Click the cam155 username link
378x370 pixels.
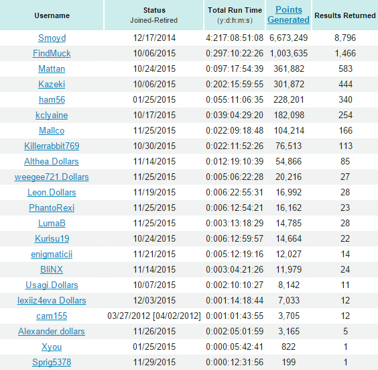(52, 316)
